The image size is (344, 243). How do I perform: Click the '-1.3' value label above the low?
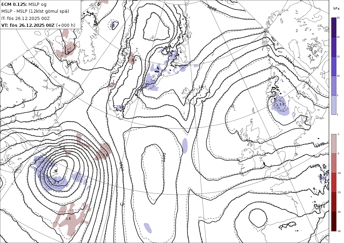coord(62,148)
